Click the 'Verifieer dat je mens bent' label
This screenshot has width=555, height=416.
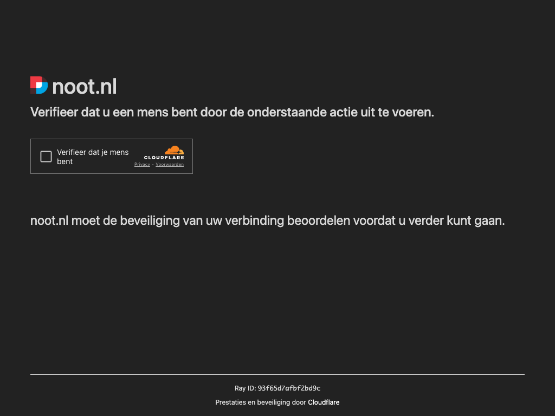click(x=93, y=157)
